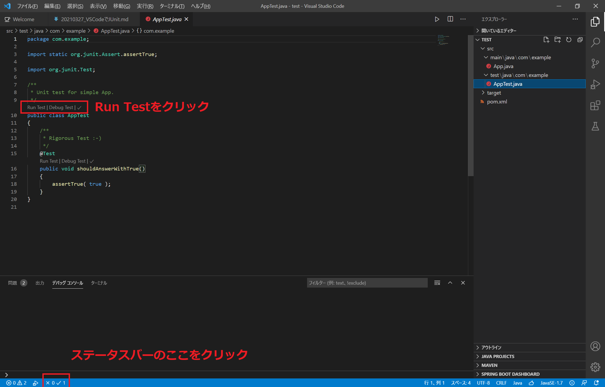Click the Refresh Explorer icon
The width and height of the screenshot is (605, 387).
[569, 40]
